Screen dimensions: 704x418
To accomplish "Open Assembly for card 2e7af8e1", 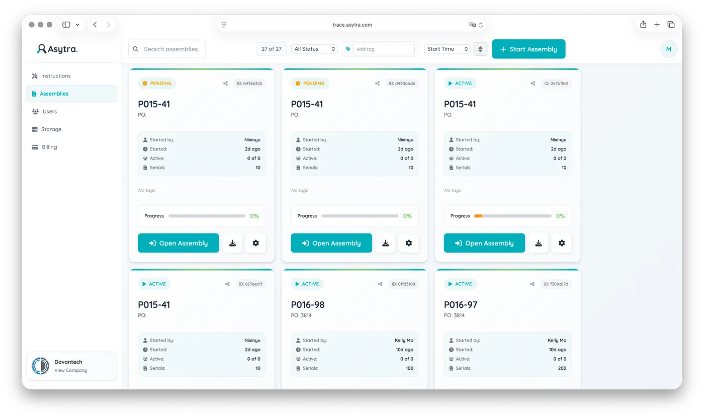I will 484,243.
